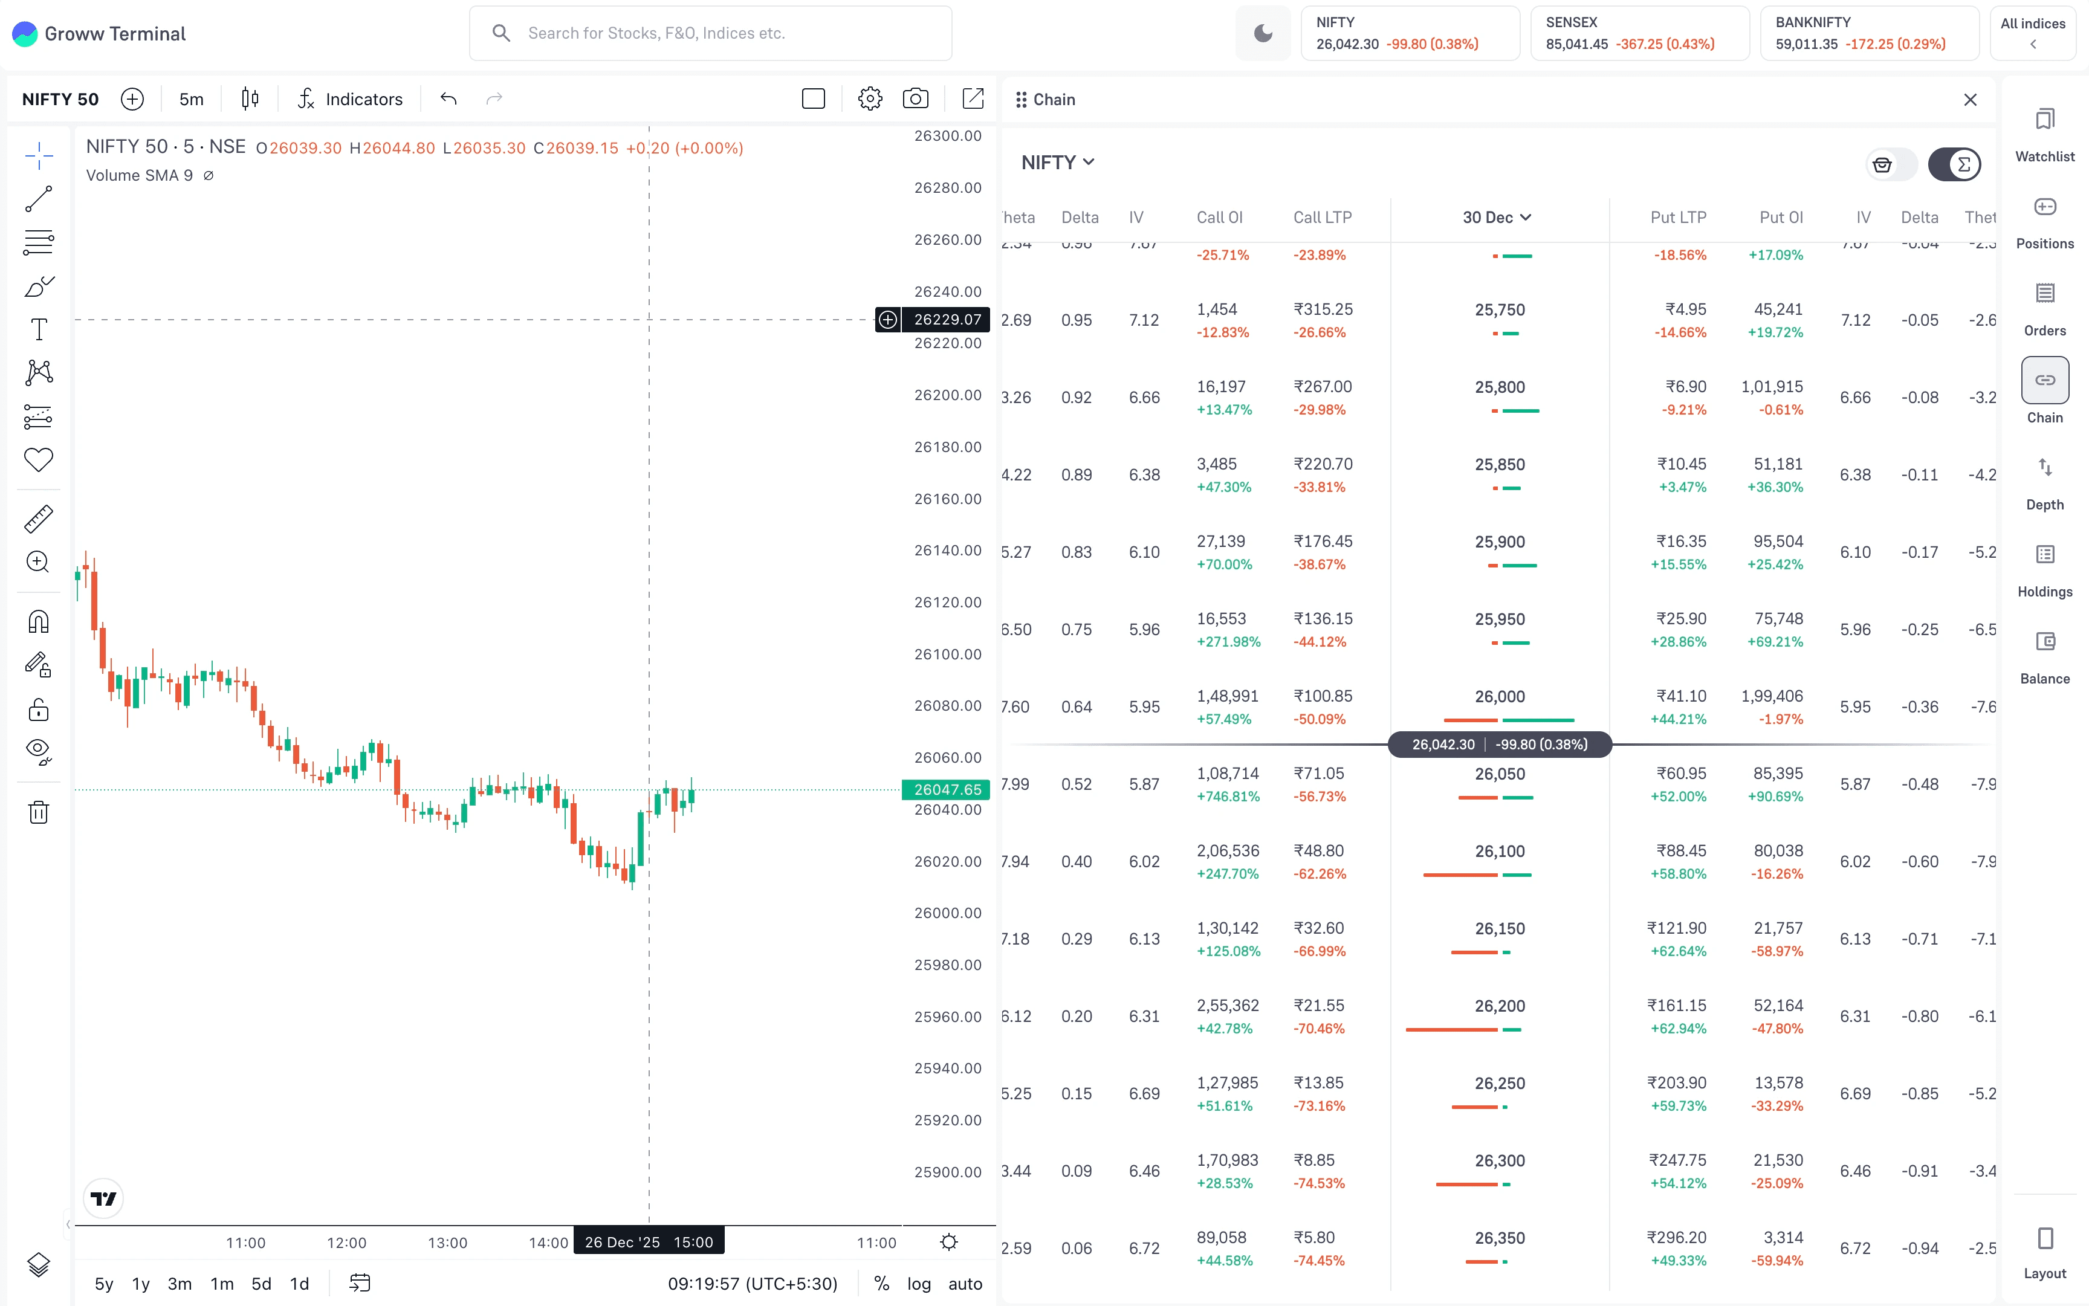This screenshot has height=1306, width=2089.
Task: Activate the magnet snap mode
Action: [38, 622]
